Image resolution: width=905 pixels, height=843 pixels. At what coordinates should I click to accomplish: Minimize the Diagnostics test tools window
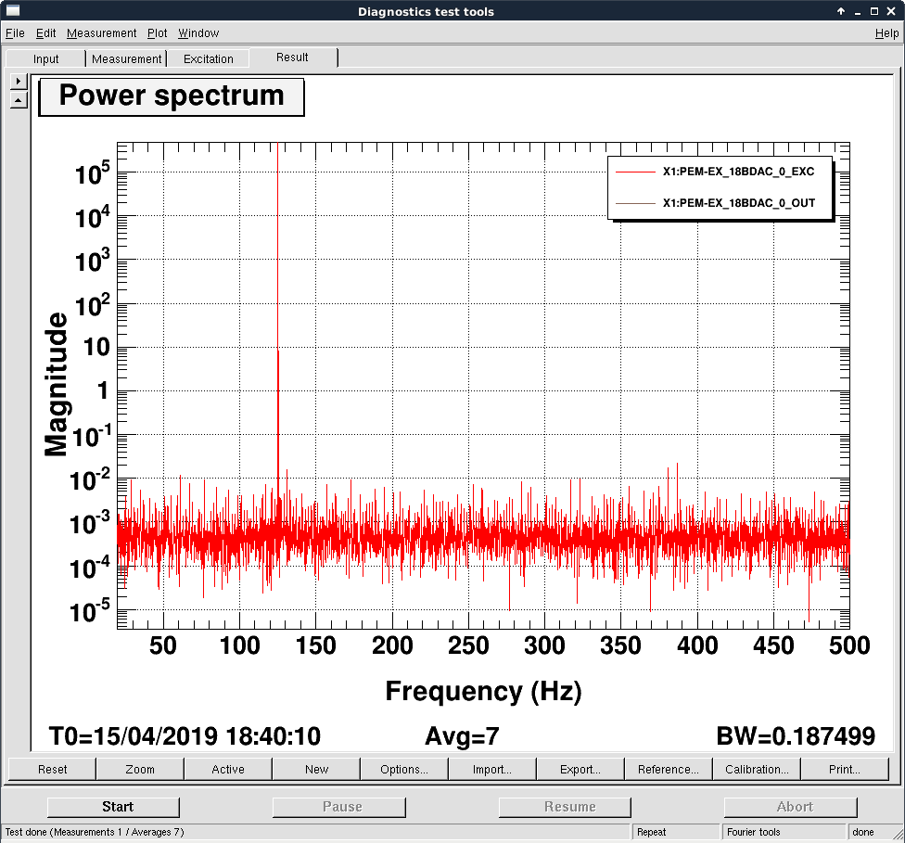858,11
